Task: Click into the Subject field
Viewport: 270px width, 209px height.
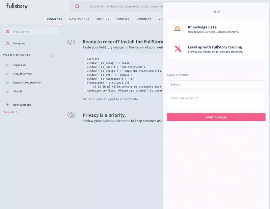Action: (x=216, y=84)
